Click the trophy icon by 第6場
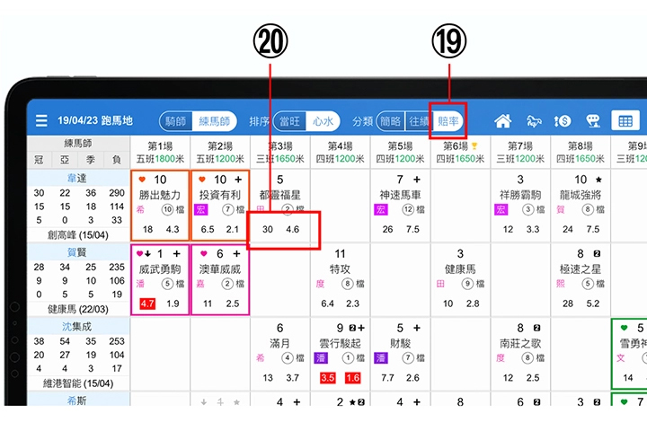The width and height of the screenshot is (647, 431). point(474,145)
